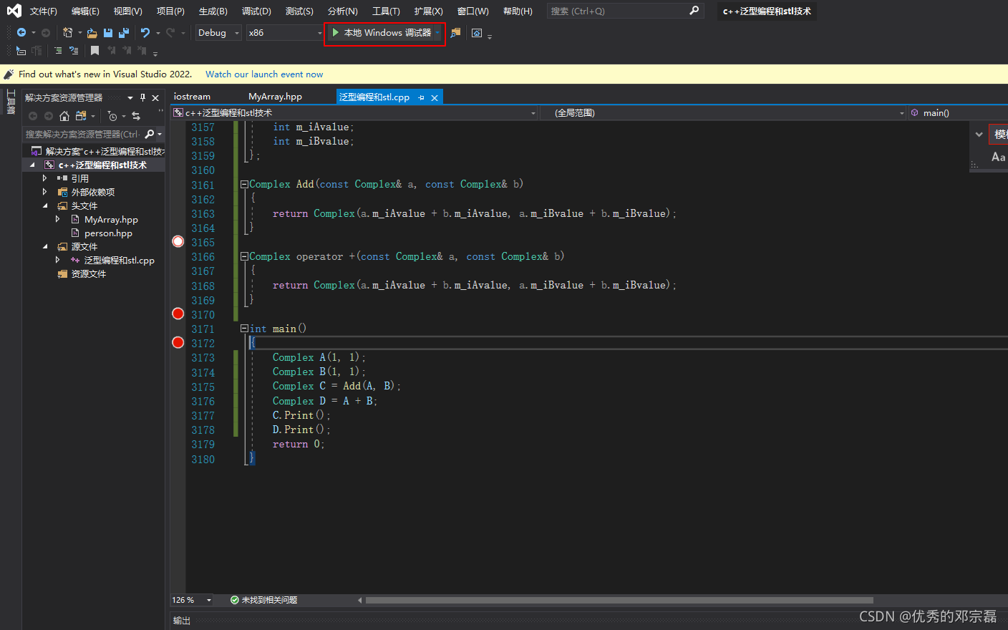Toggle the breakpoint on line 3170
This screenshot has height=630, width=1008.
click(178, 314)
